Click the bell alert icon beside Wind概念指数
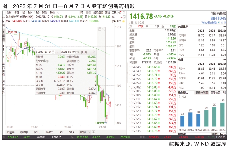Screen dimensions: 229x148 [x=222, y=22]
